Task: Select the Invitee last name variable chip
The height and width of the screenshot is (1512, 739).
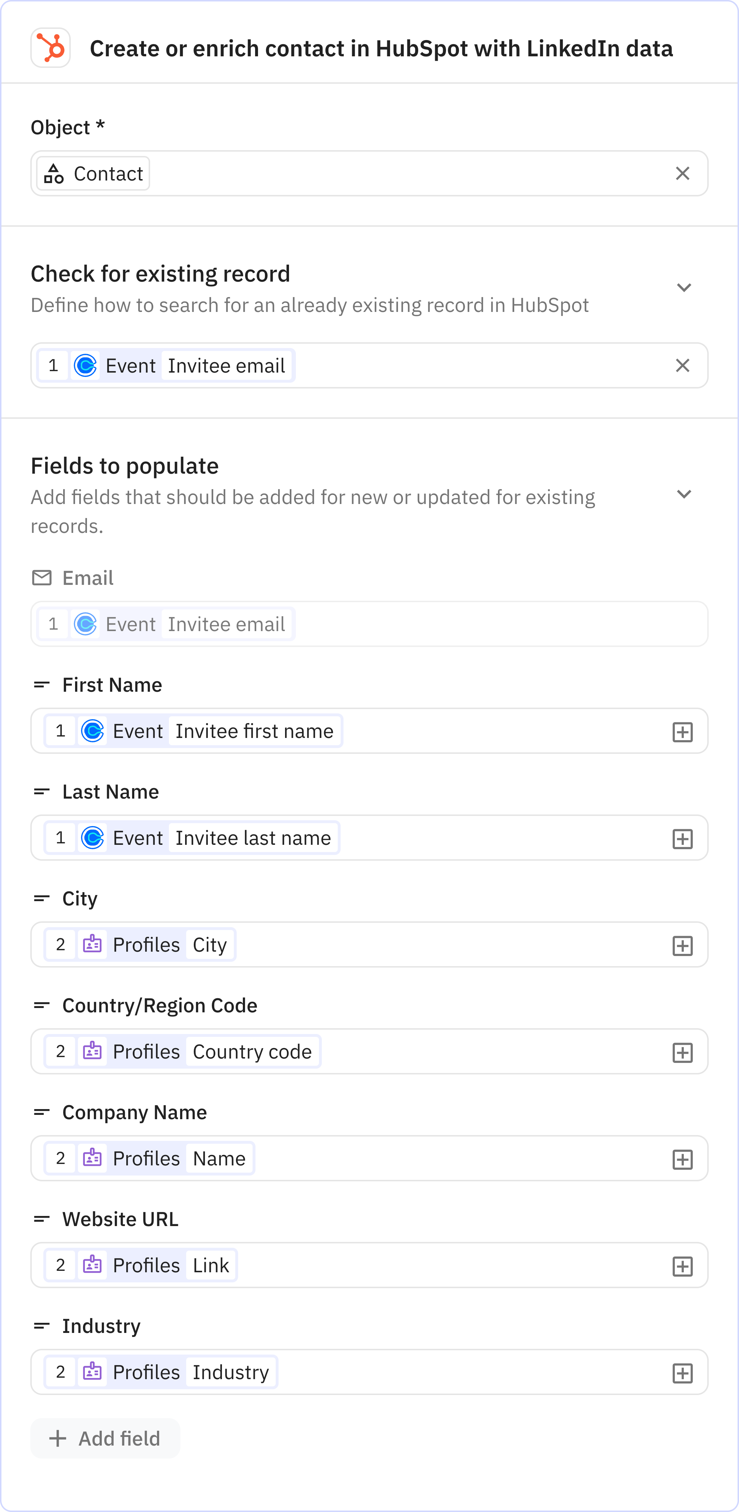Action: click(x=192, y=838)
